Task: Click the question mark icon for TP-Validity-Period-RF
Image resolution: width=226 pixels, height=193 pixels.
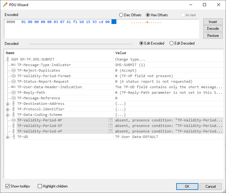Action: point(111,120)
